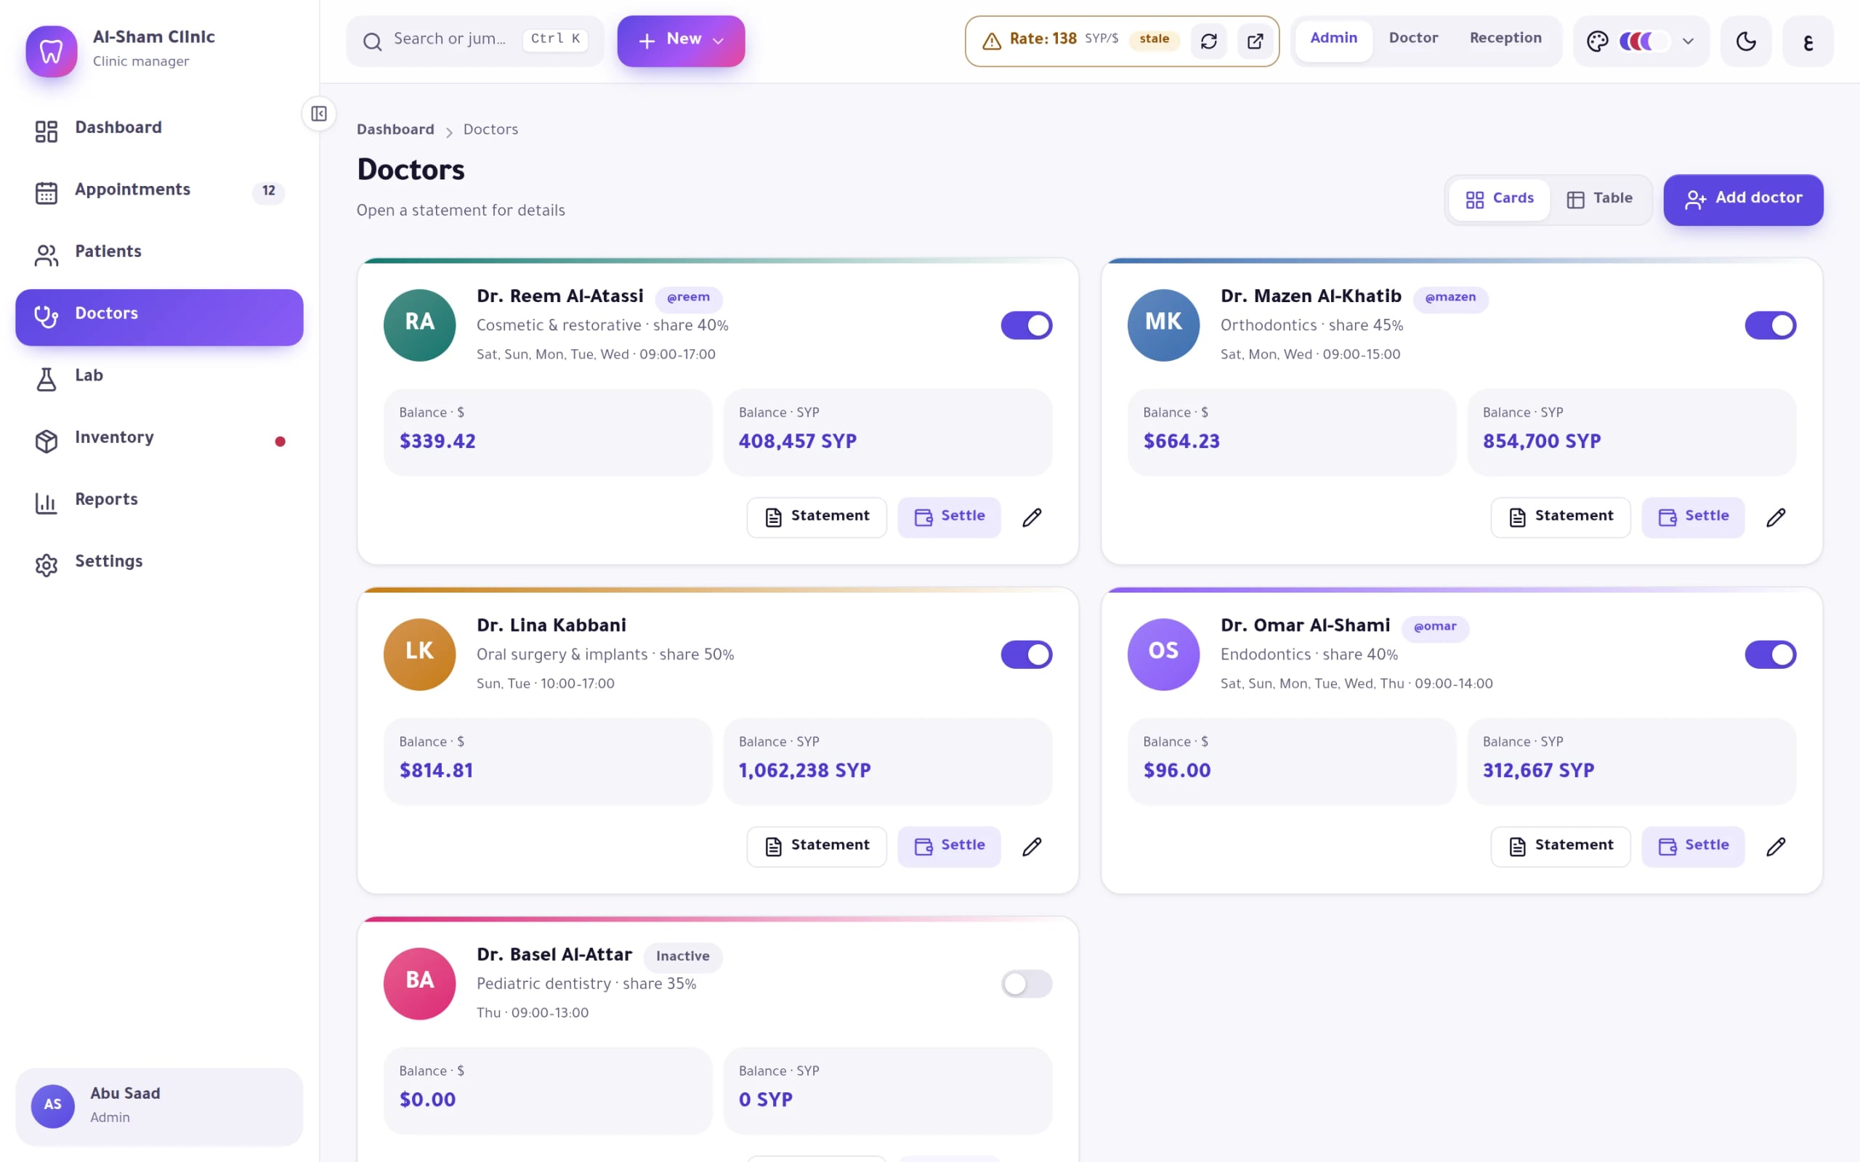
Task: Refresh the exchange rate
Action: pos(1208,41)
